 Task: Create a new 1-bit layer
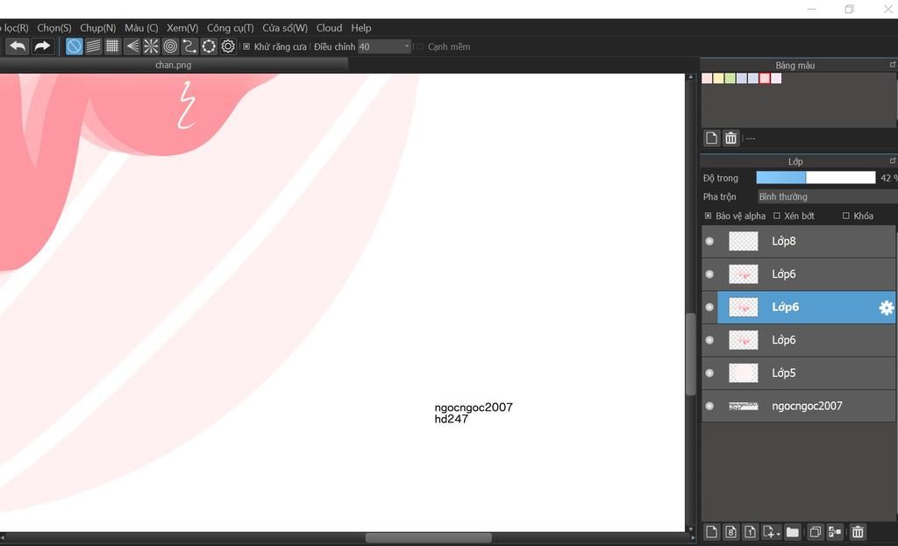click(751, 532)
